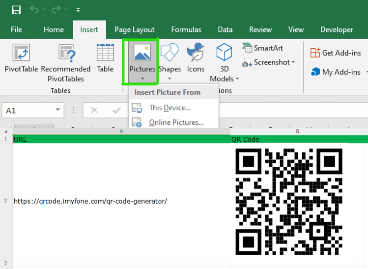Switch to the Data tab
The width and height of the screenshot is (368, 269).
(x=225, y=30)
